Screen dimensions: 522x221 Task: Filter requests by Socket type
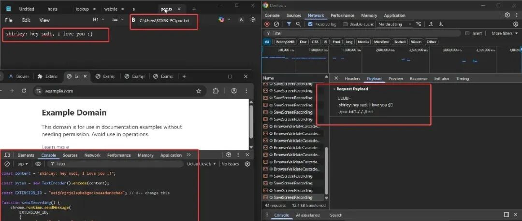click(400, 42)
